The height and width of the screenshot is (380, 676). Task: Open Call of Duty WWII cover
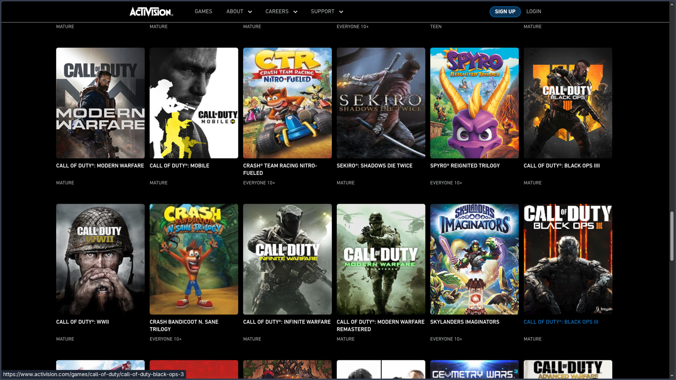click(100, 259)
